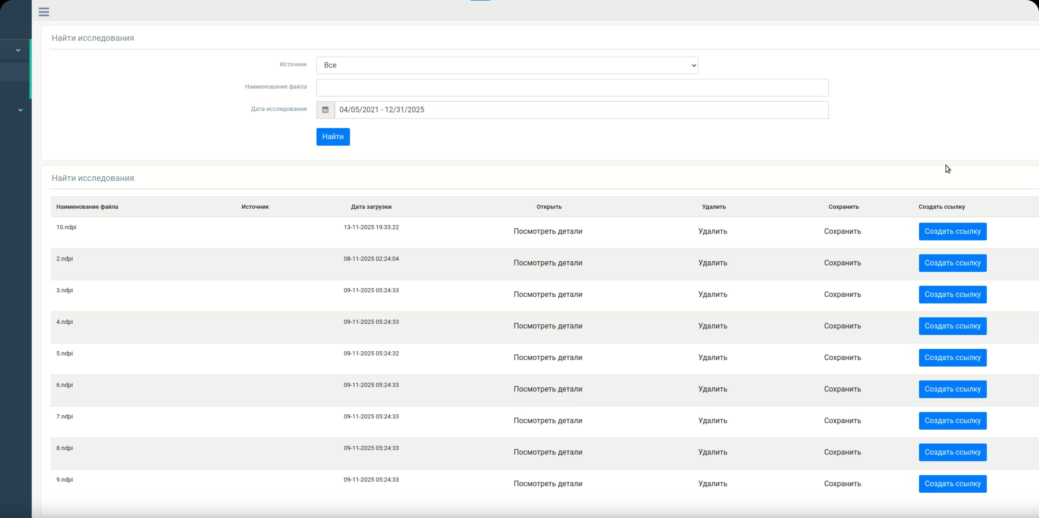Click upload date 13-11-2025 19:33:22

[371, 227]
